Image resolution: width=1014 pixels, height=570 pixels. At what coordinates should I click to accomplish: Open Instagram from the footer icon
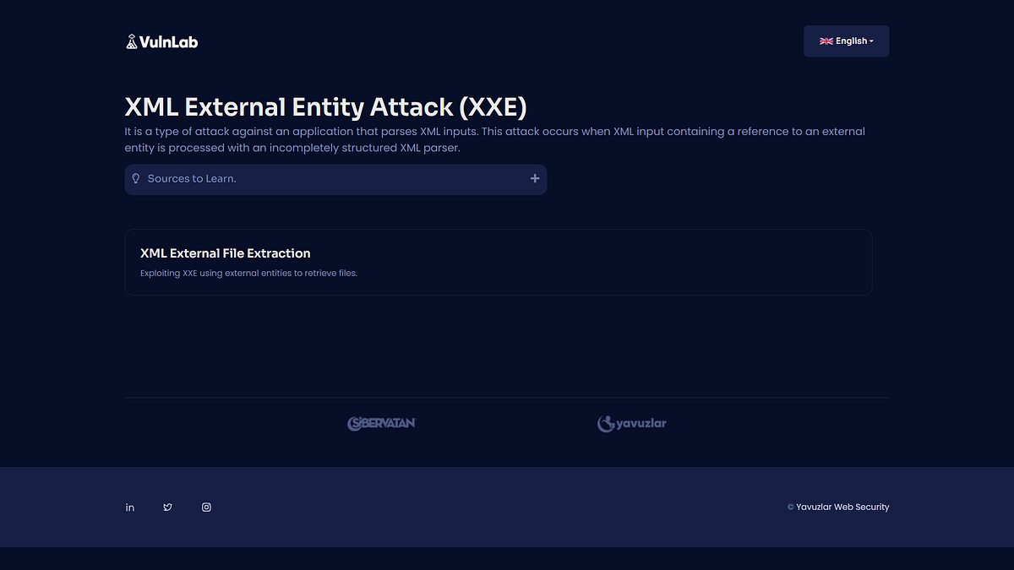206,507
